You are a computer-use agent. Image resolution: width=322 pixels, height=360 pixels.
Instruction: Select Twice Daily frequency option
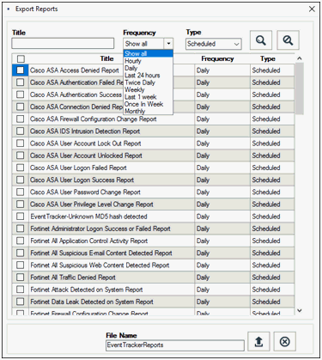point(148,82)
